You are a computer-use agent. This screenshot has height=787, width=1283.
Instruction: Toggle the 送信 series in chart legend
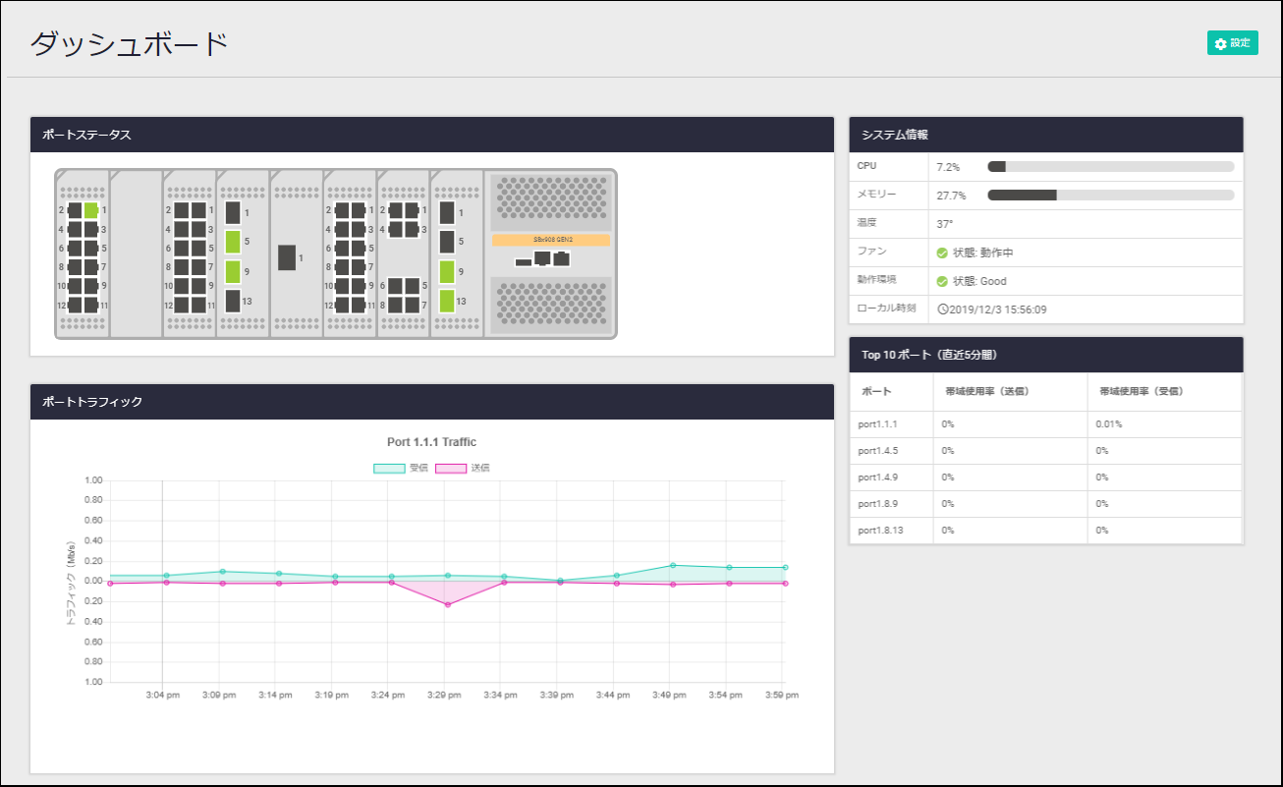[x=451, y=468]
